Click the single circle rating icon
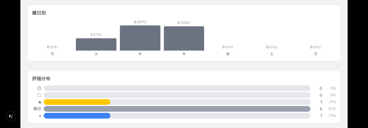 (39, 95)
